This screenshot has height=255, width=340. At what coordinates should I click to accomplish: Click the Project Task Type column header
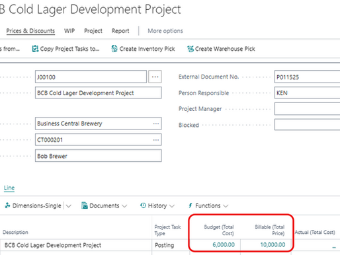(x=167, y=230)
